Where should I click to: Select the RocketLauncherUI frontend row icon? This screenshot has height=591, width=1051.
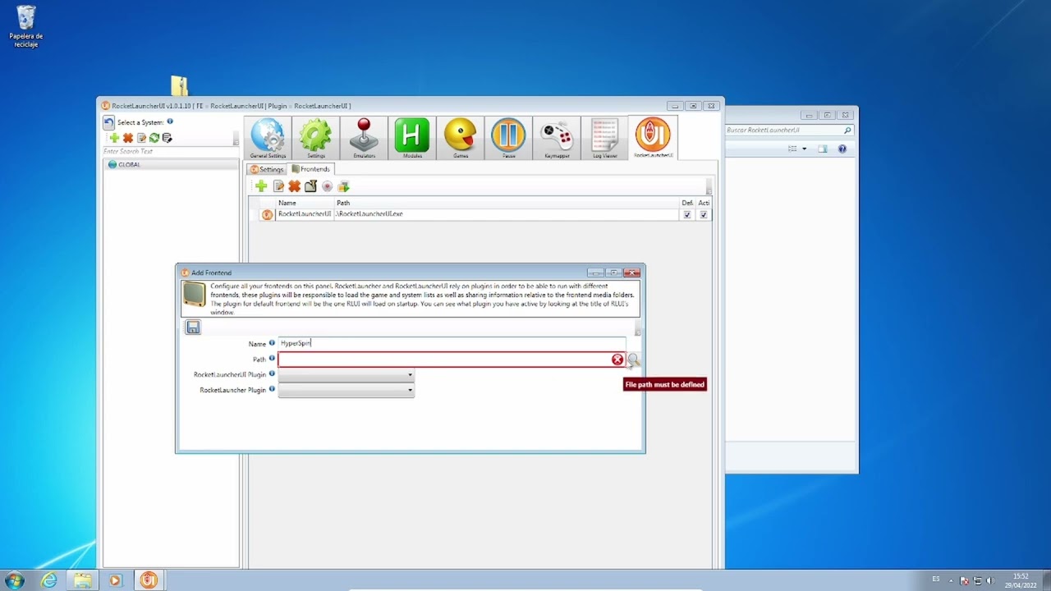267,214
